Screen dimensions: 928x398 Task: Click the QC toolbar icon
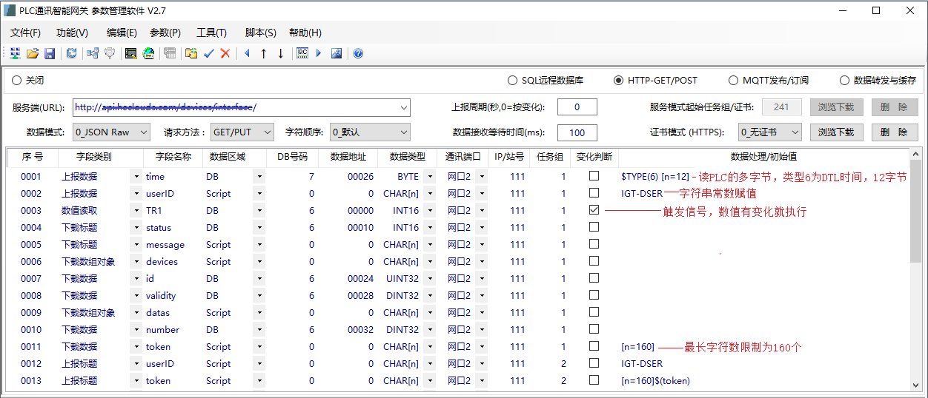pyautogui.click(x=302, y=53)
